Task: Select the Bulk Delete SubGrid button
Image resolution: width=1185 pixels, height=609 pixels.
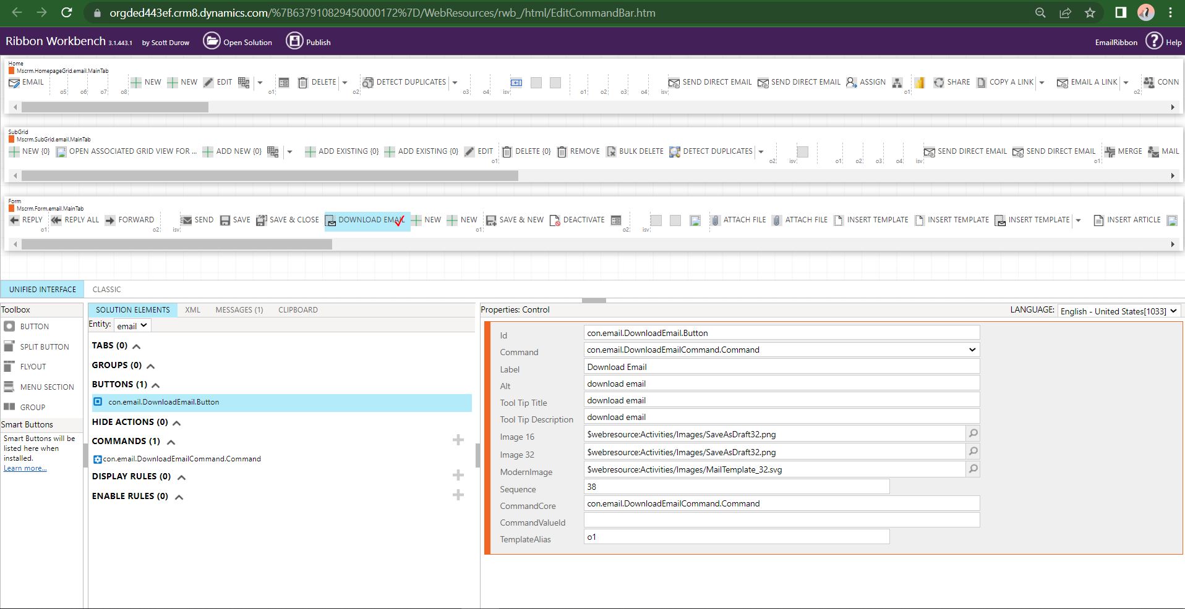Action: click(635, 151)
